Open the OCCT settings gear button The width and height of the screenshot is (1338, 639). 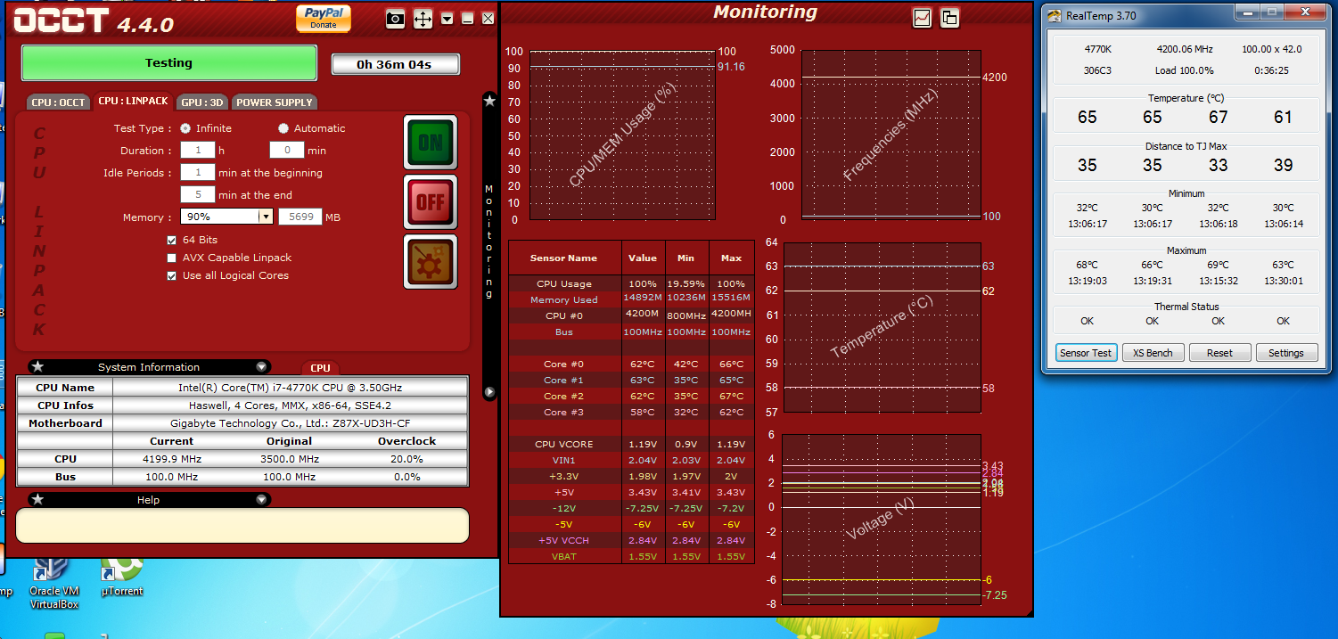pyautogui.click(x=431, y=262)
